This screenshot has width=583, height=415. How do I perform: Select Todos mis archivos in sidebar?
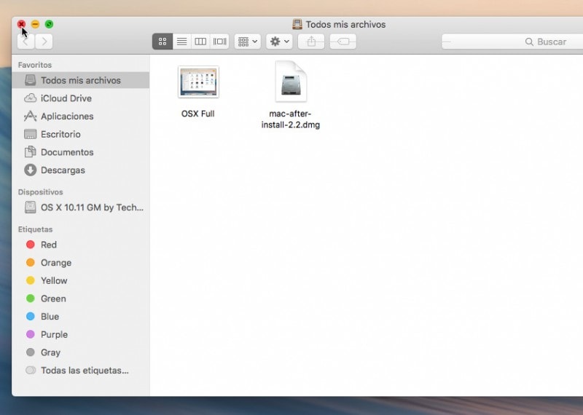coord(81,80)
